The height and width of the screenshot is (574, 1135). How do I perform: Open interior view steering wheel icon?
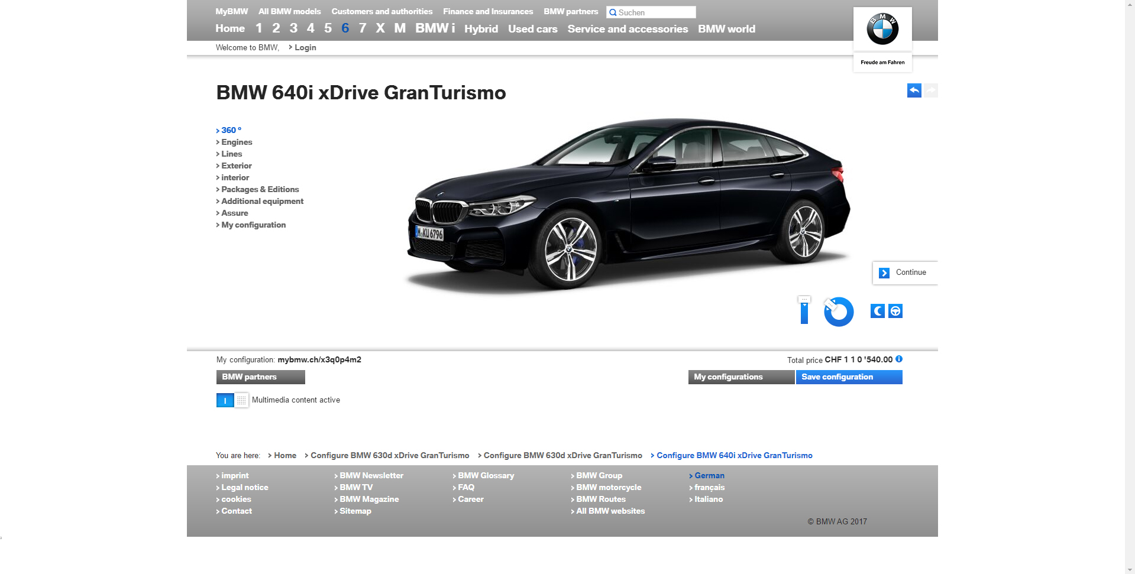pyautogui.click(x=895, y=311)
